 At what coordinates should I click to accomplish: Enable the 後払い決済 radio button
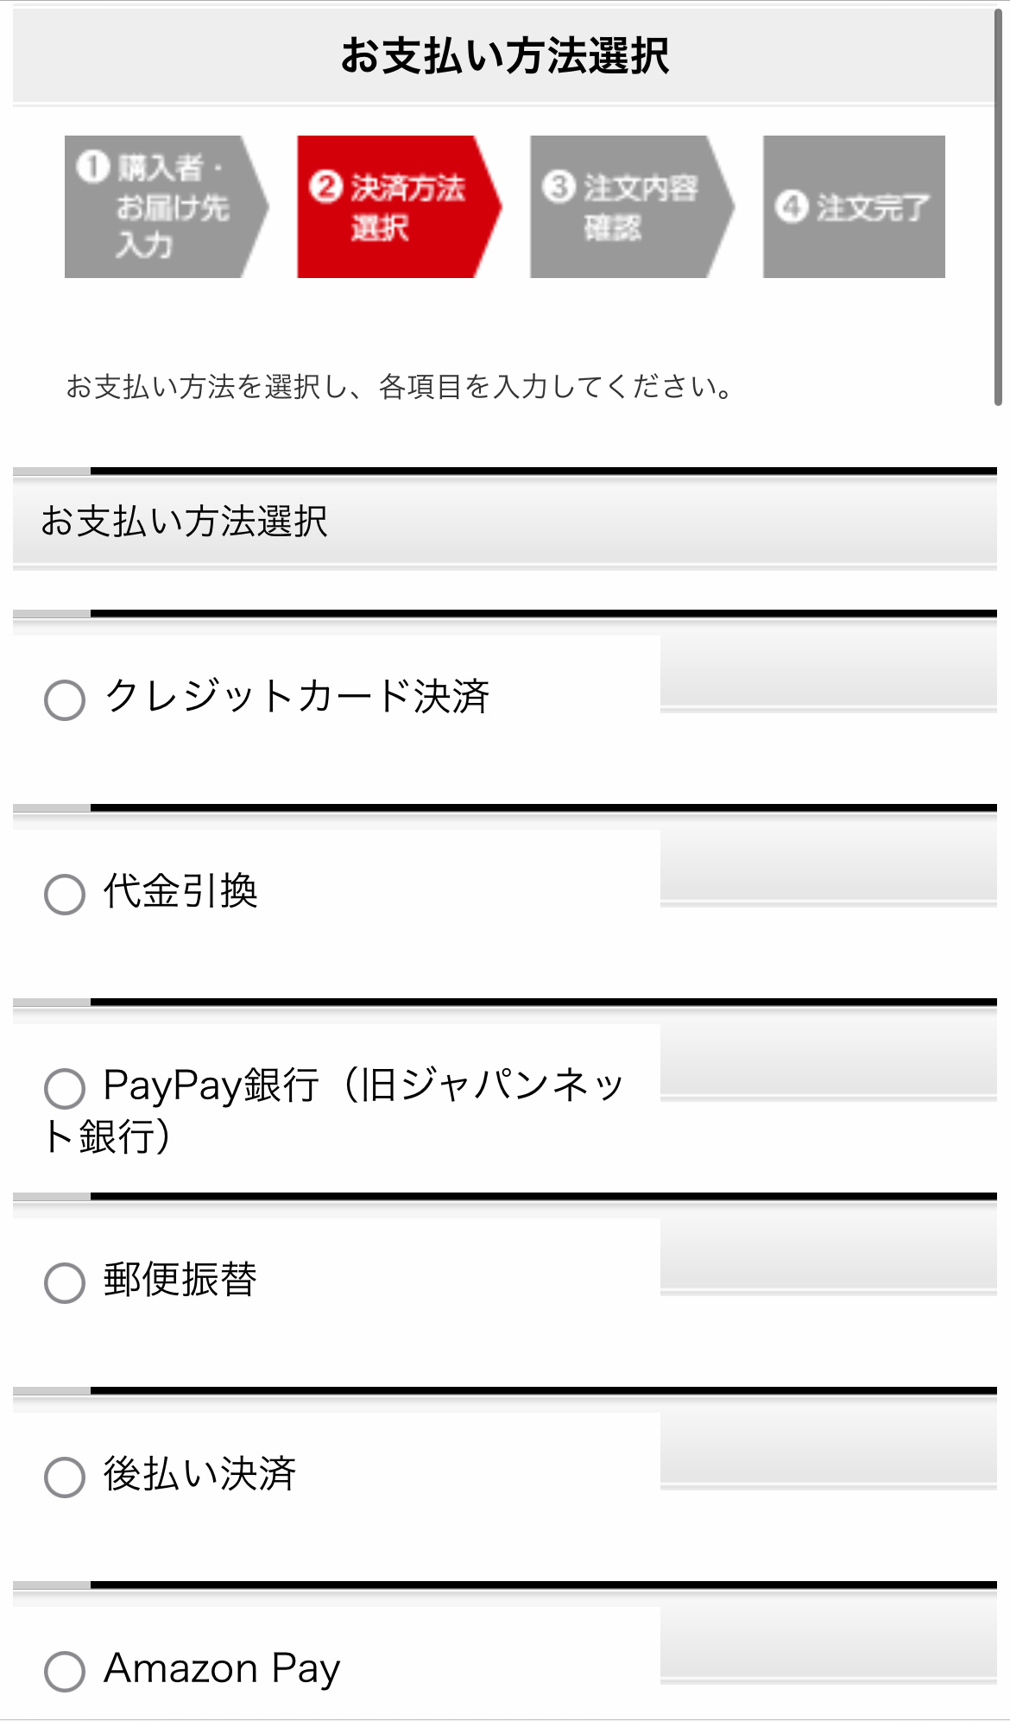[x=65, y=1477]
